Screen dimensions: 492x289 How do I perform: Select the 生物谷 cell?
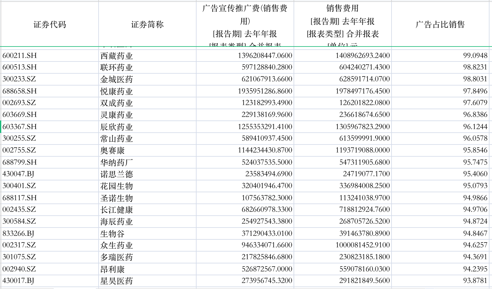147,233
